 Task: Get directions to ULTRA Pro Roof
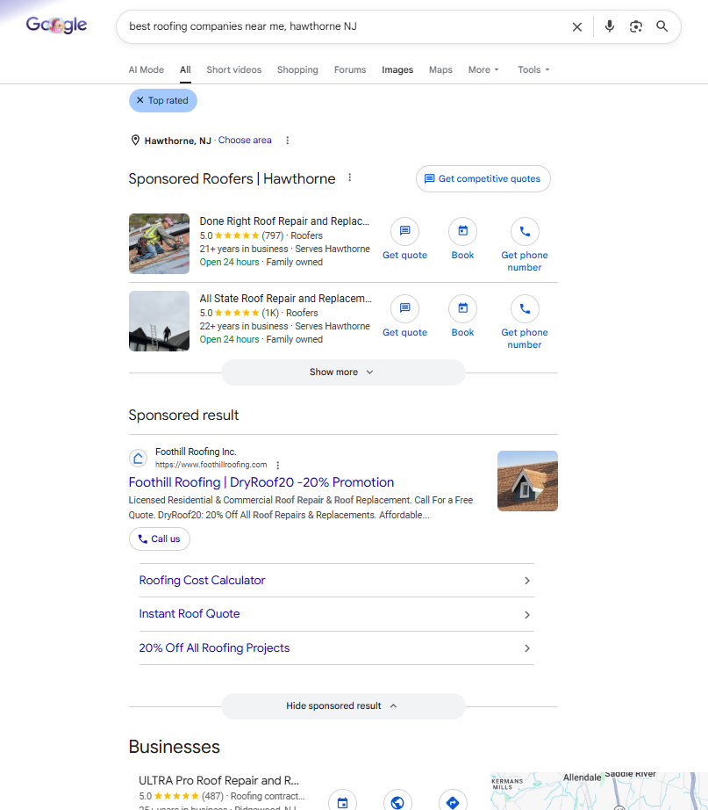pyautogui.click(x=453, y=802)
